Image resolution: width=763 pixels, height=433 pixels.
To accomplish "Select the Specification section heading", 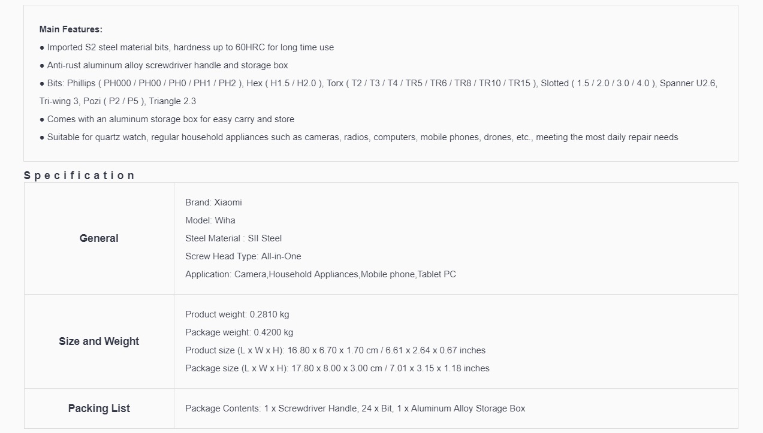I will 79,175.
